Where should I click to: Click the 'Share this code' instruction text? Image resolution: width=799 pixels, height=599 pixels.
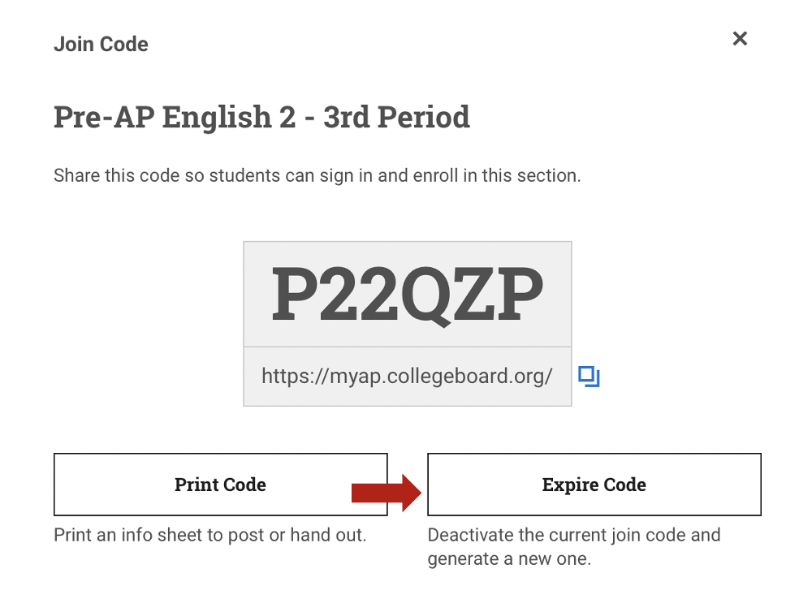pos(317,175)
